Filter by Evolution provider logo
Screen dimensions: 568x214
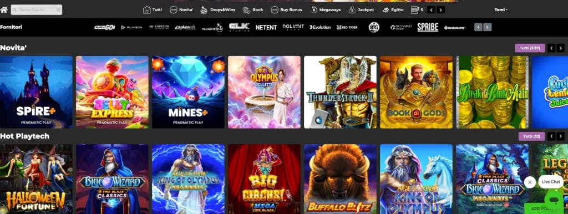(320, 27)
